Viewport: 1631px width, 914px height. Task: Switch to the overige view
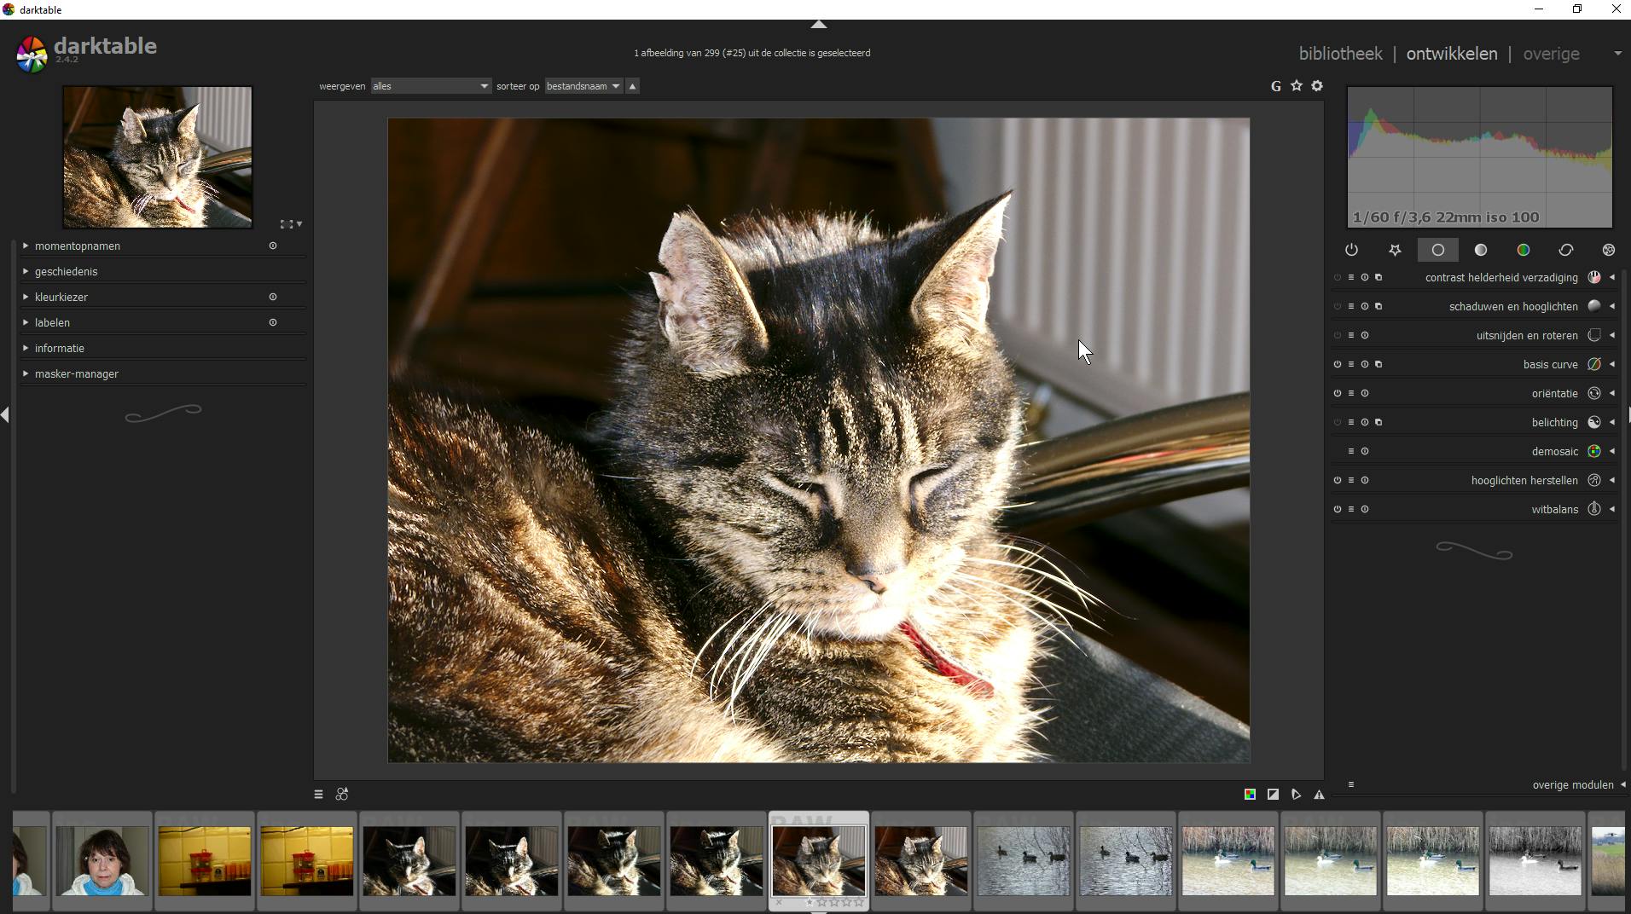pos(1551,54)
